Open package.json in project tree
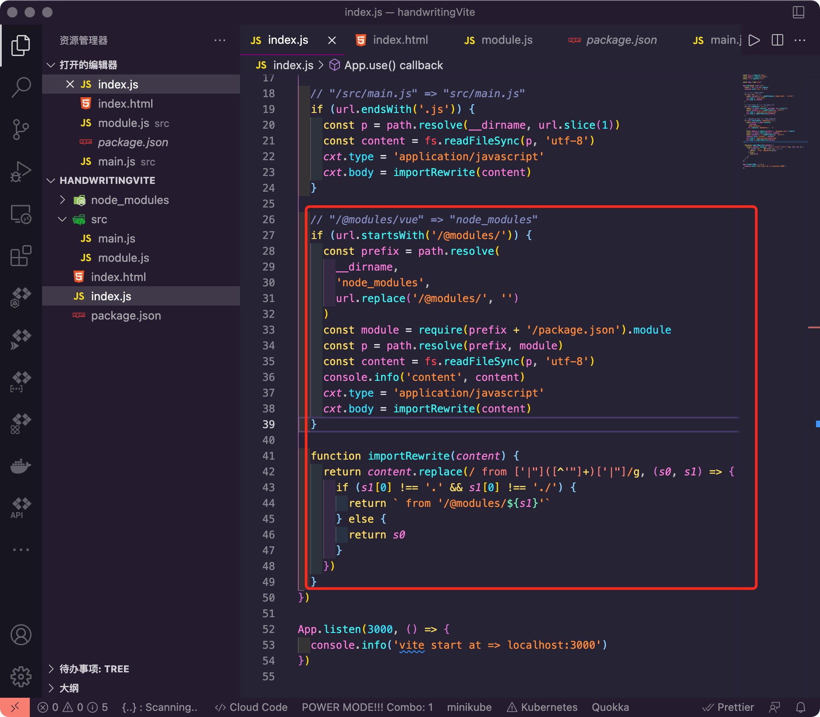The width and height of the screenshot is (820, 717). [x=141, y=316]
